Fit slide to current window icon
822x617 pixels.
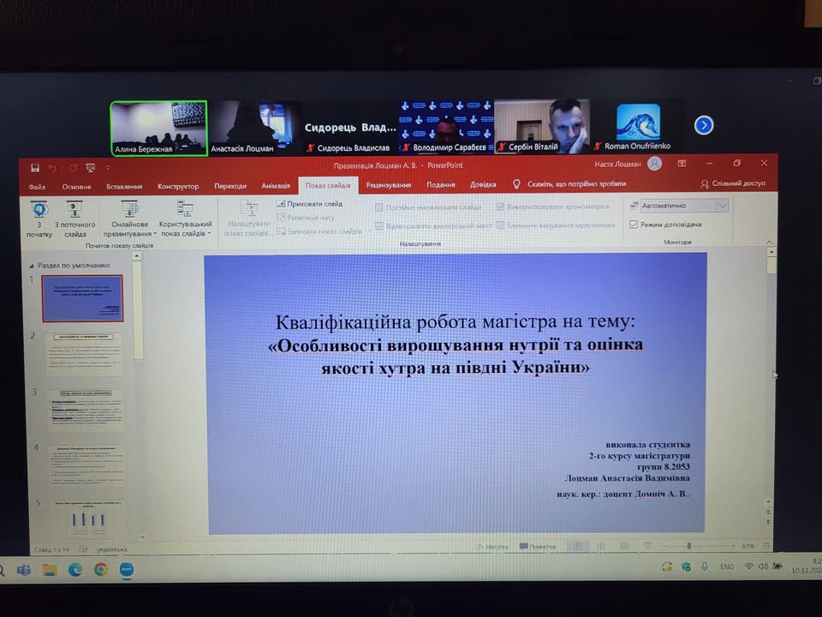pyautogui.click(x=765, y=546)
